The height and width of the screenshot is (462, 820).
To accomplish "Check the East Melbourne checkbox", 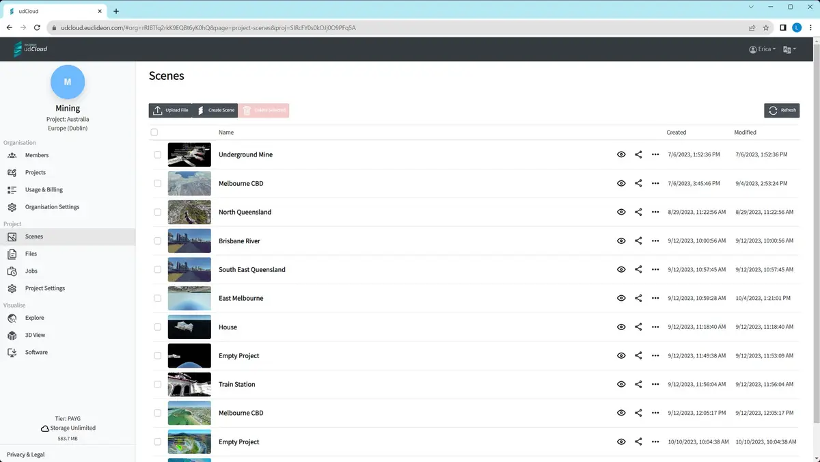I will 158,298.
